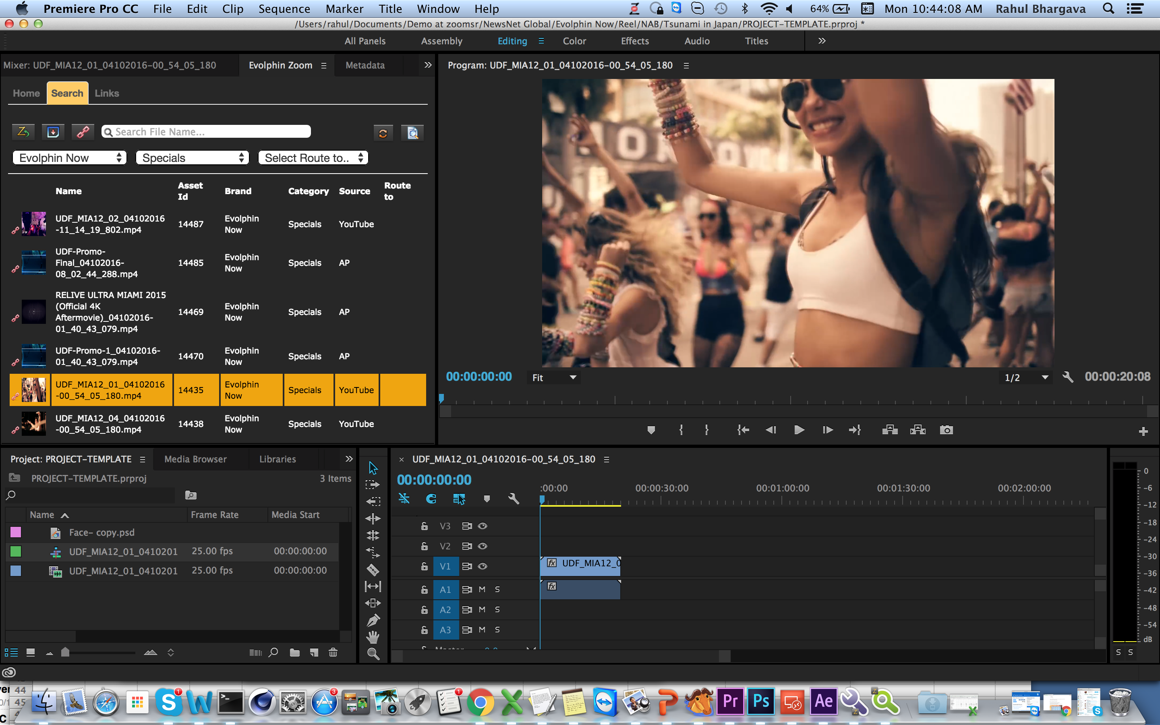Hide the V2 track with eye icon
This screenshot has width=1160, height=725.
(x=483, y=546)
